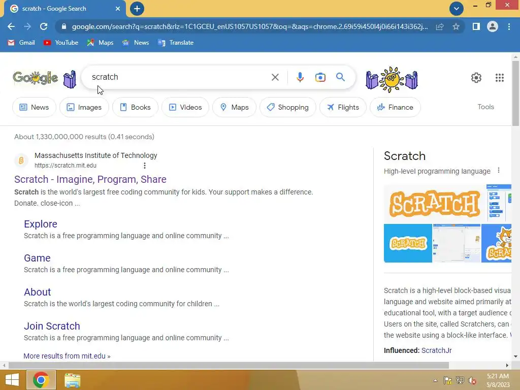Open the Google apps grid

[500, 78]
